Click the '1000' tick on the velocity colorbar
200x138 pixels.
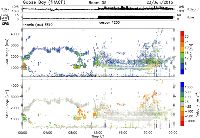tap(188, 87)
